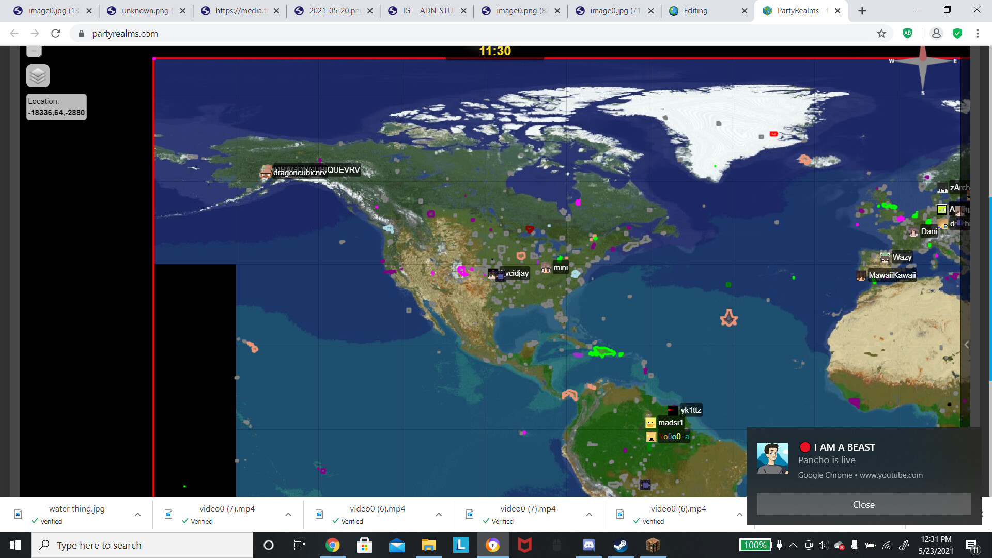Open File Explorer from the taskbar

coord(428,545)
